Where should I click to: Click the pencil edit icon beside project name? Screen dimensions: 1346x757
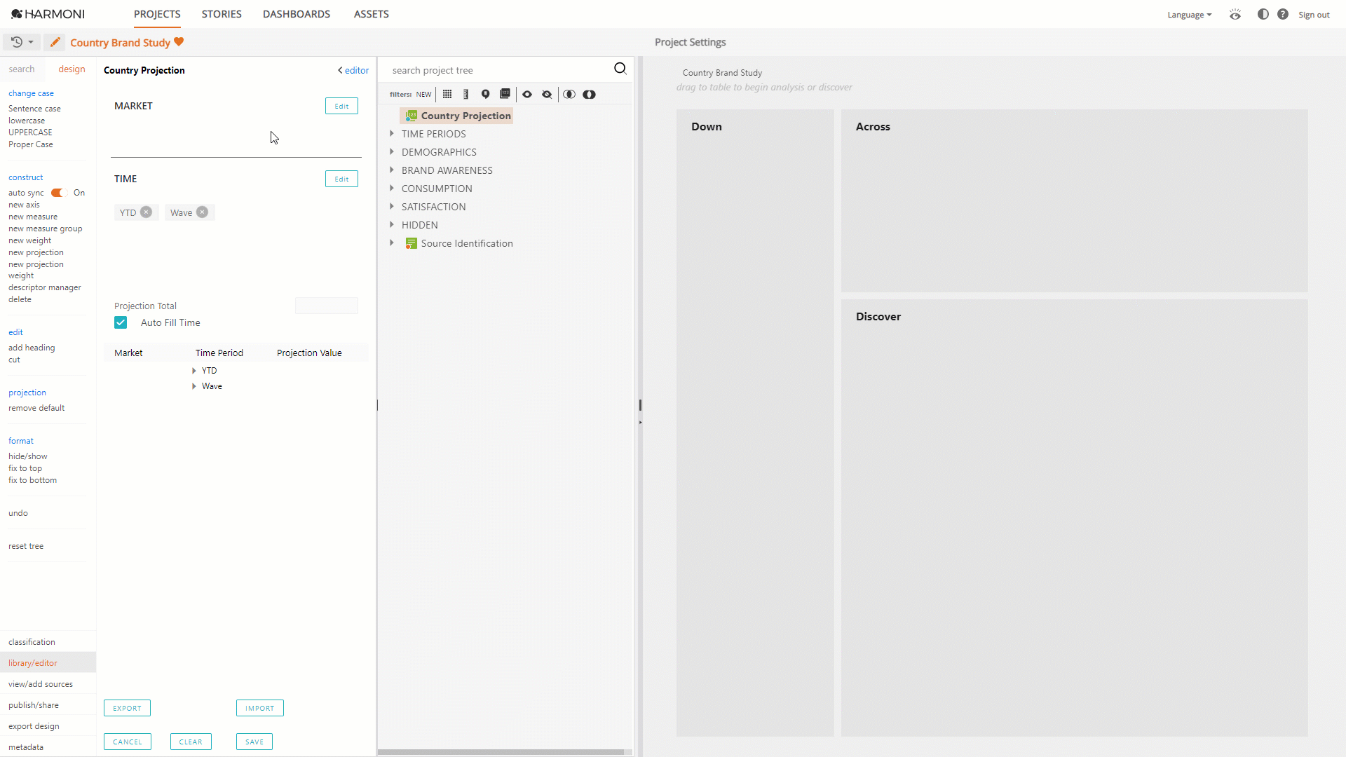coord(55,42)
